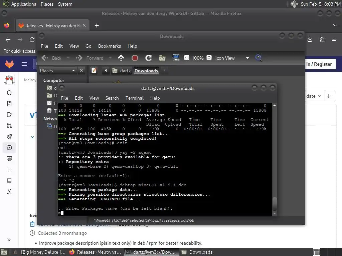The image size is (342, 256).
Task: Open the File menu in Downloads window
Action: click(44, 46)
